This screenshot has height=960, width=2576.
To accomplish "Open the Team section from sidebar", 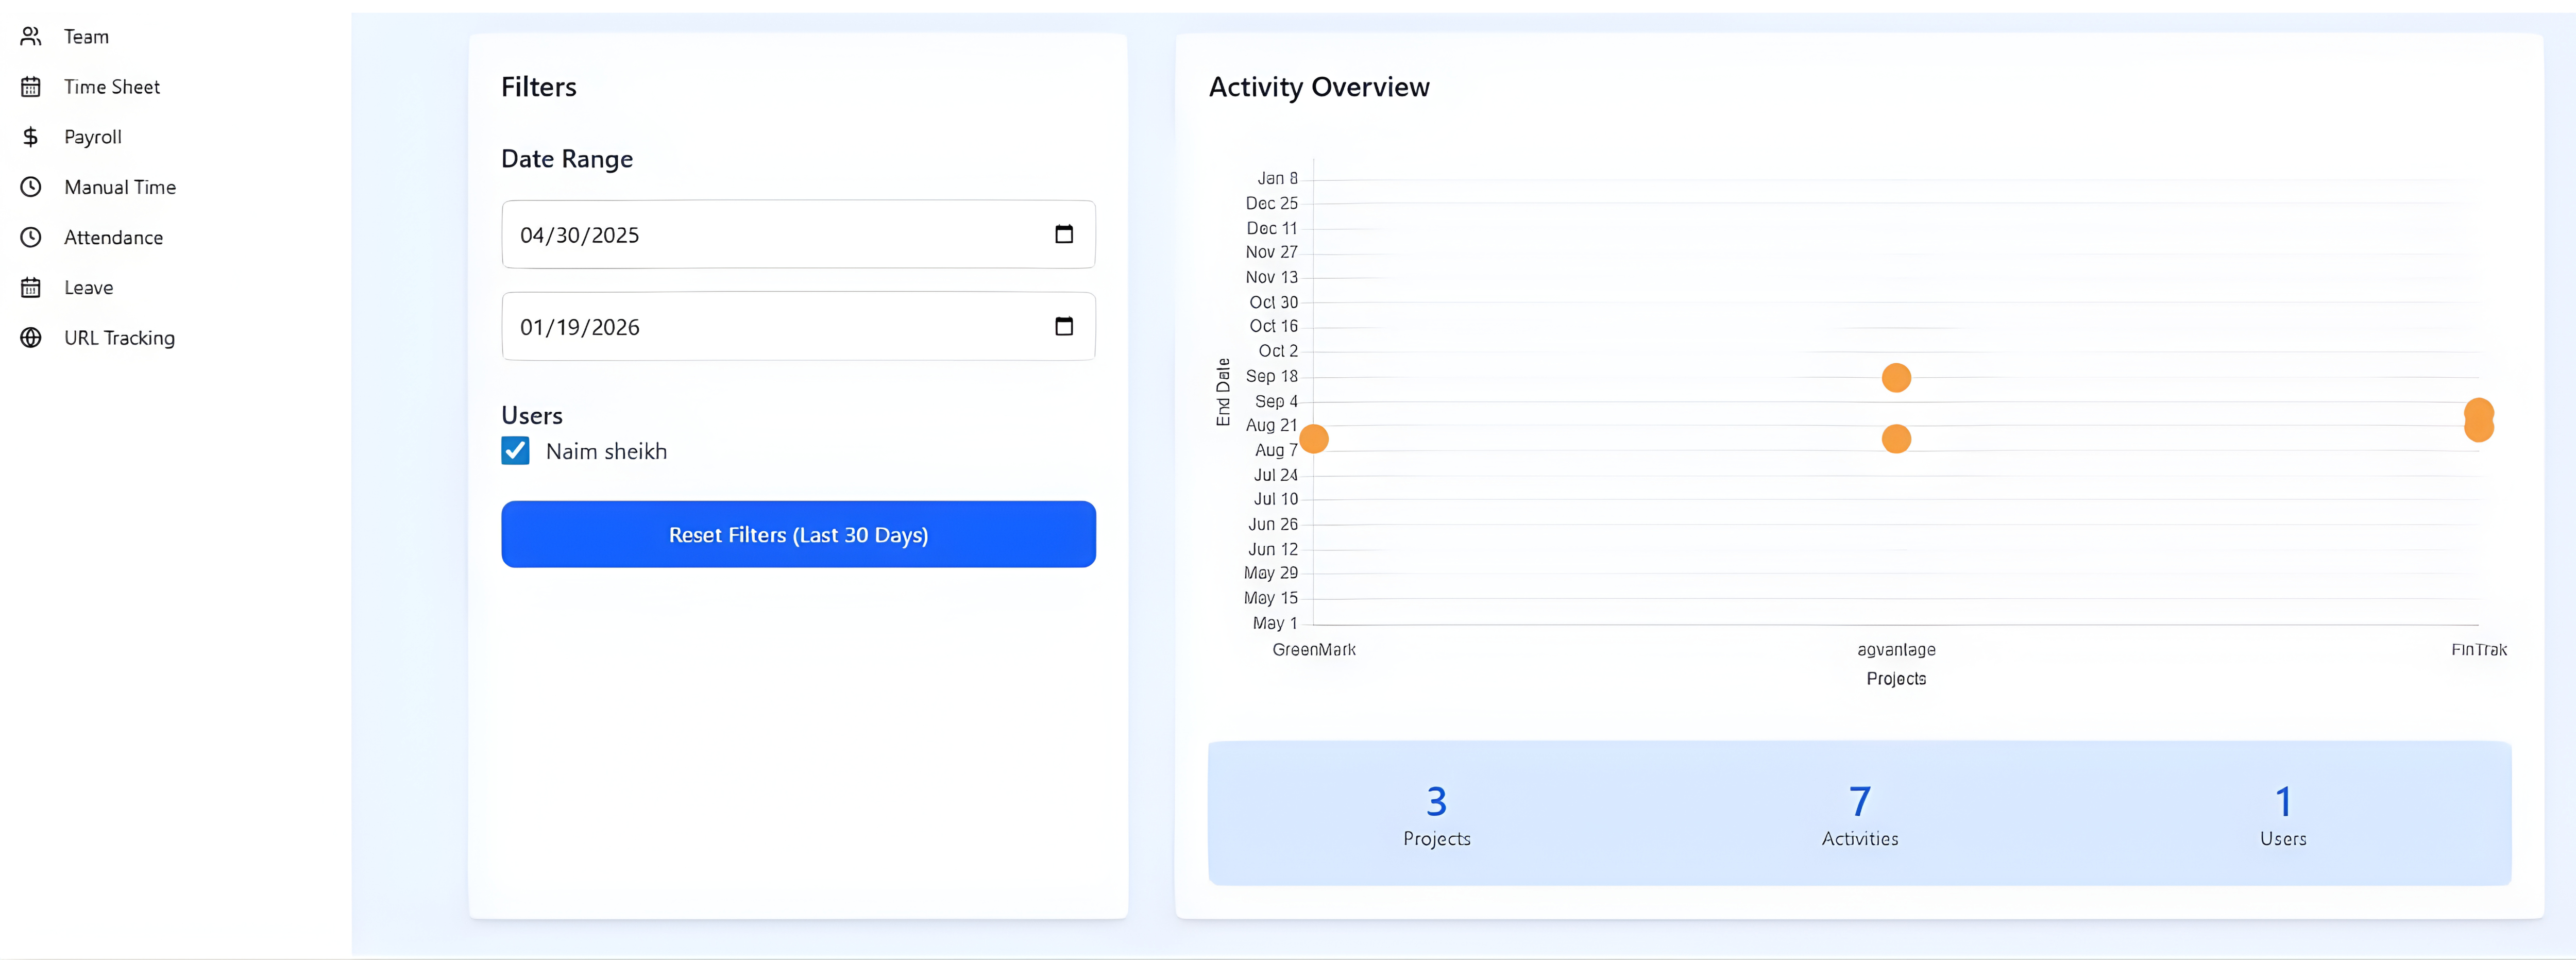I will click(x=86, y=36).
